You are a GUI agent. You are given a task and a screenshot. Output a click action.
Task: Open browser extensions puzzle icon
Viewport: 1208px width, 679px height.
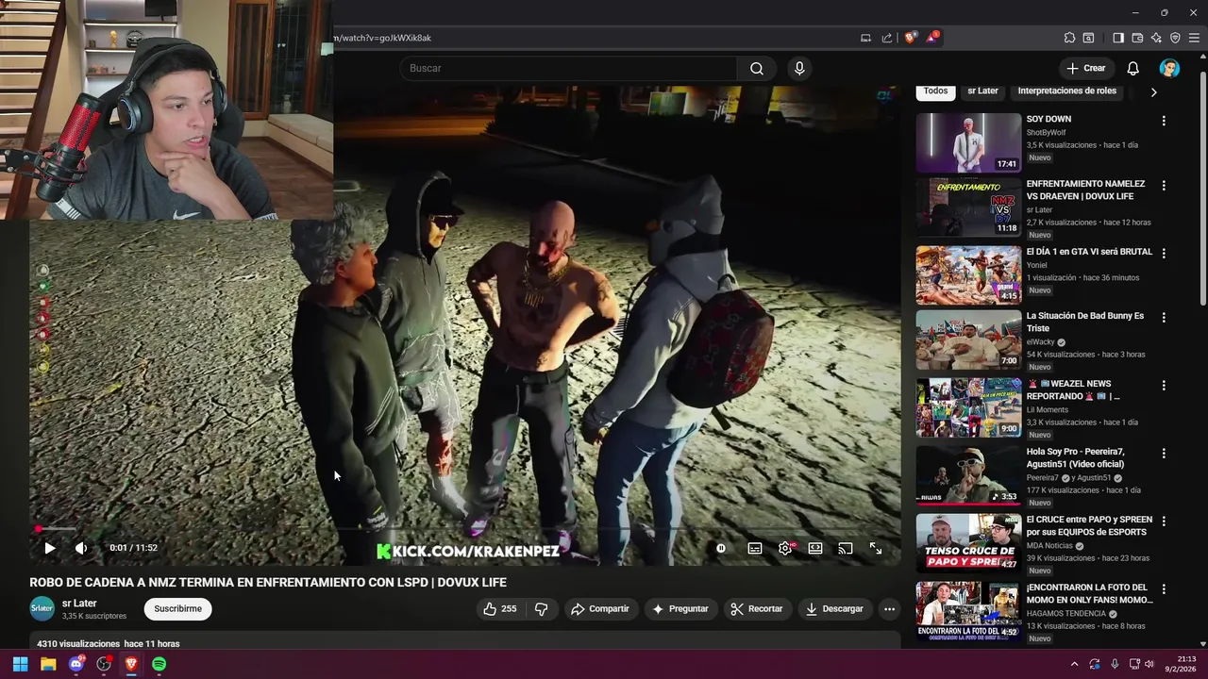click(x=1069, y=38)
